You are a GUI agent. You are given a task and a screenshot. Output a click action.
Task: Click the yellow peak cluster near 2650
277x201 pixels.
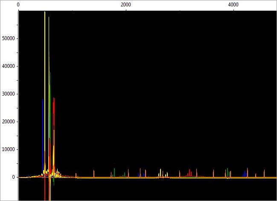[160, 172]
